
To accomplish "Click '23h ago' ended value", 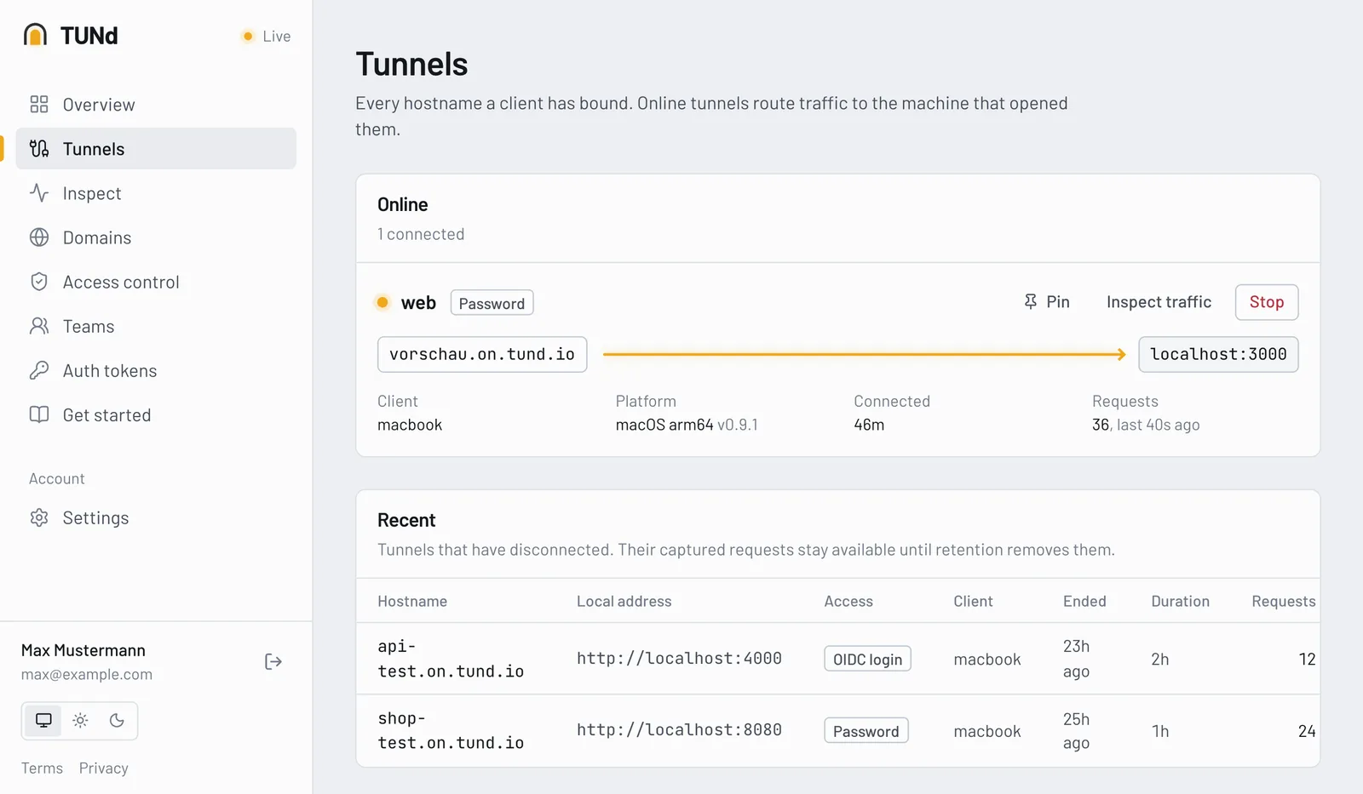I will 1077,659.
